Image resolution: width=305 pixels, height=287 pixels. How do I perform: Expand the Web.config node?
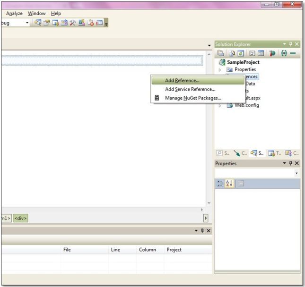click(x=220, y=106)
